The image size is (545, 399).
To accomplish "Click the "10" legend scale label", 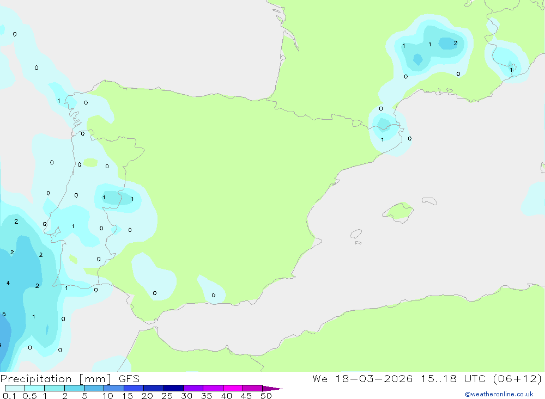I will tap(107, 396).
